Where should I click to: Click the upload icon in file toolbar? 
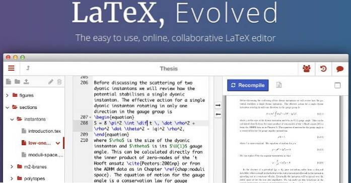point(26,82)
